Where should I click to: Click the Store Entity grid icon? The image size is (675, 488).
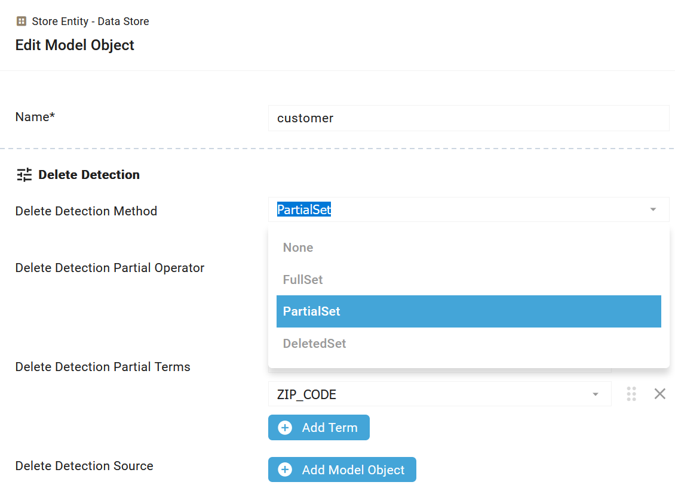[x=21, y=21]
